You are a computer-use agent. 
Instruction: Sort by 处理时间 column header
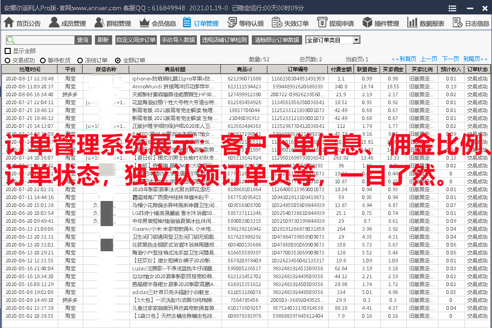30,69
